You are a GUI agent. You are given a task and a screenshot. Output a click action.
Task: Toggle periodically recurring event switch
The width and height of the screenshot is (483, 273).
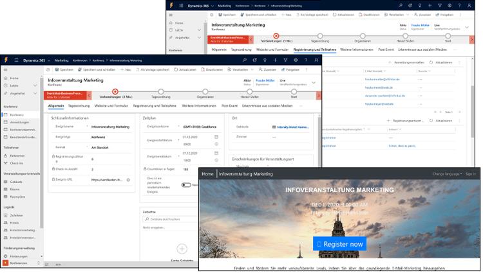click(x=186, y=185)
